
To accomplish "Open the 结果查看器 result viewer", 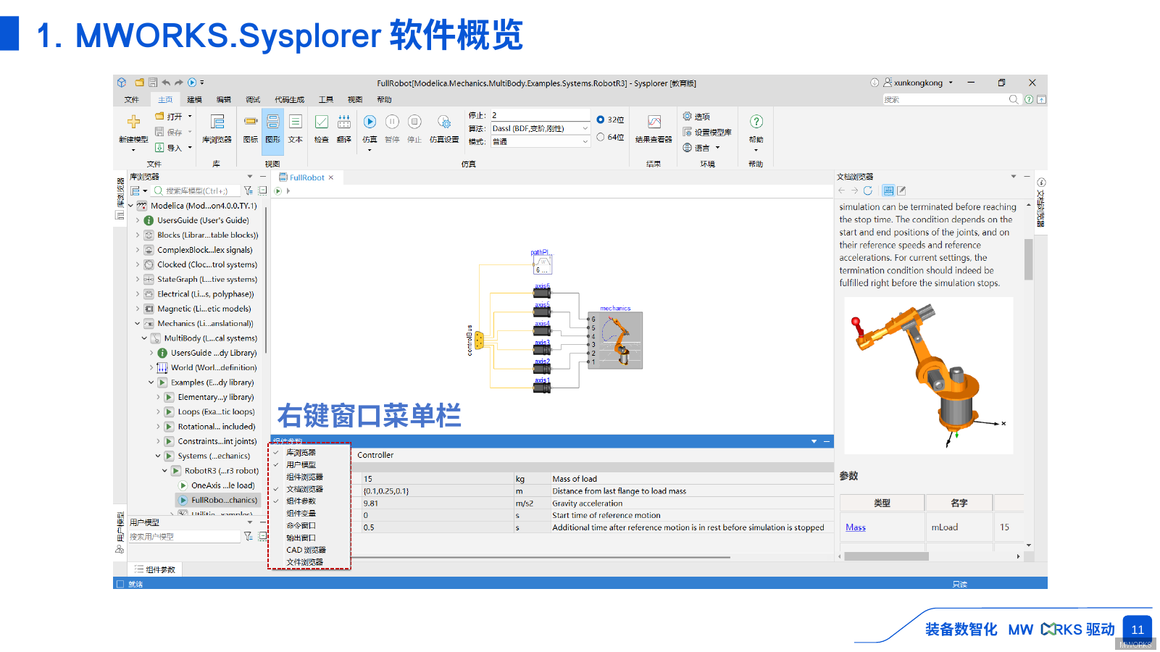I will coord(654,123).
